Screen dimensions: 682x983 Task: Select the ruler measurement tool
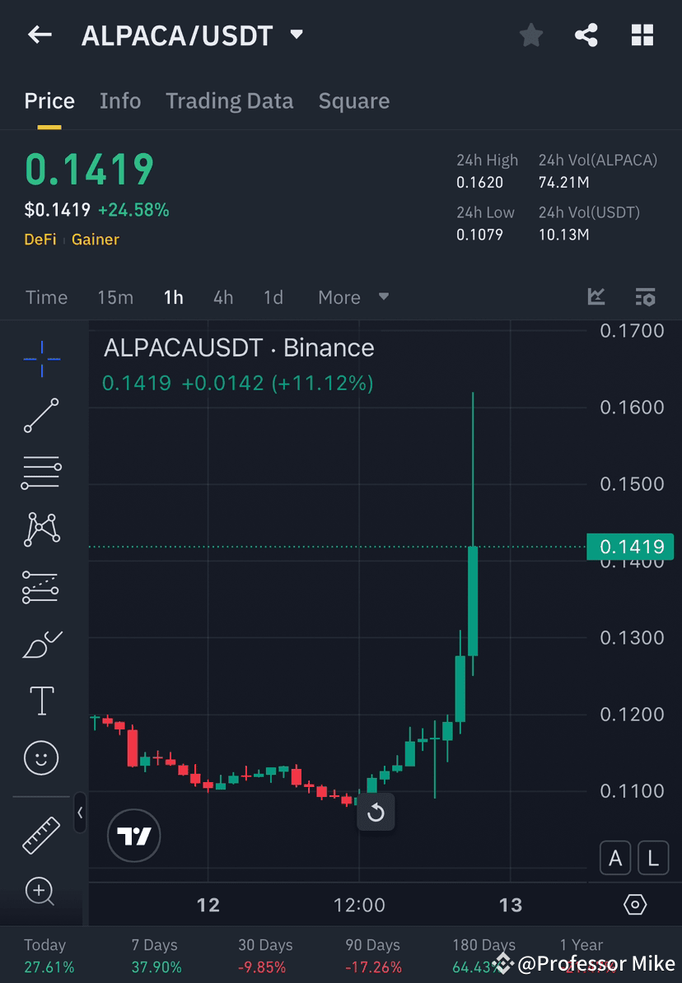41,834
